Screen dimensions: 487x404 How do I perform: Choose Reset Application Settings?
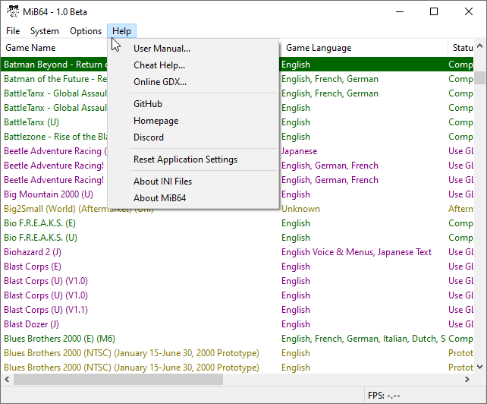coord(185,159)
